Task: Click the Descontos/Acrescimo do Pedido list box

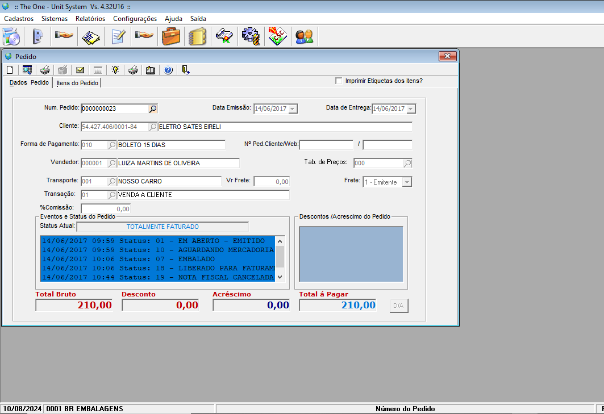Action: coord(351,254)
